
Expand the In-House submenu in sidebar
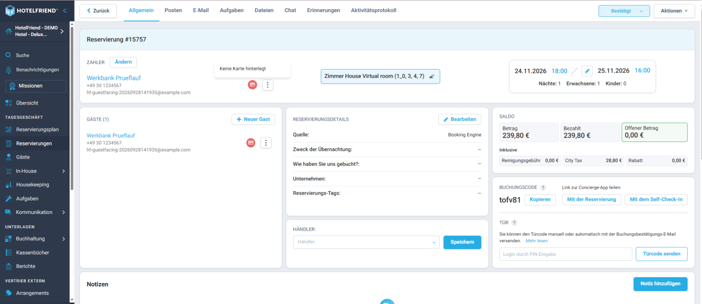point(63,171)
